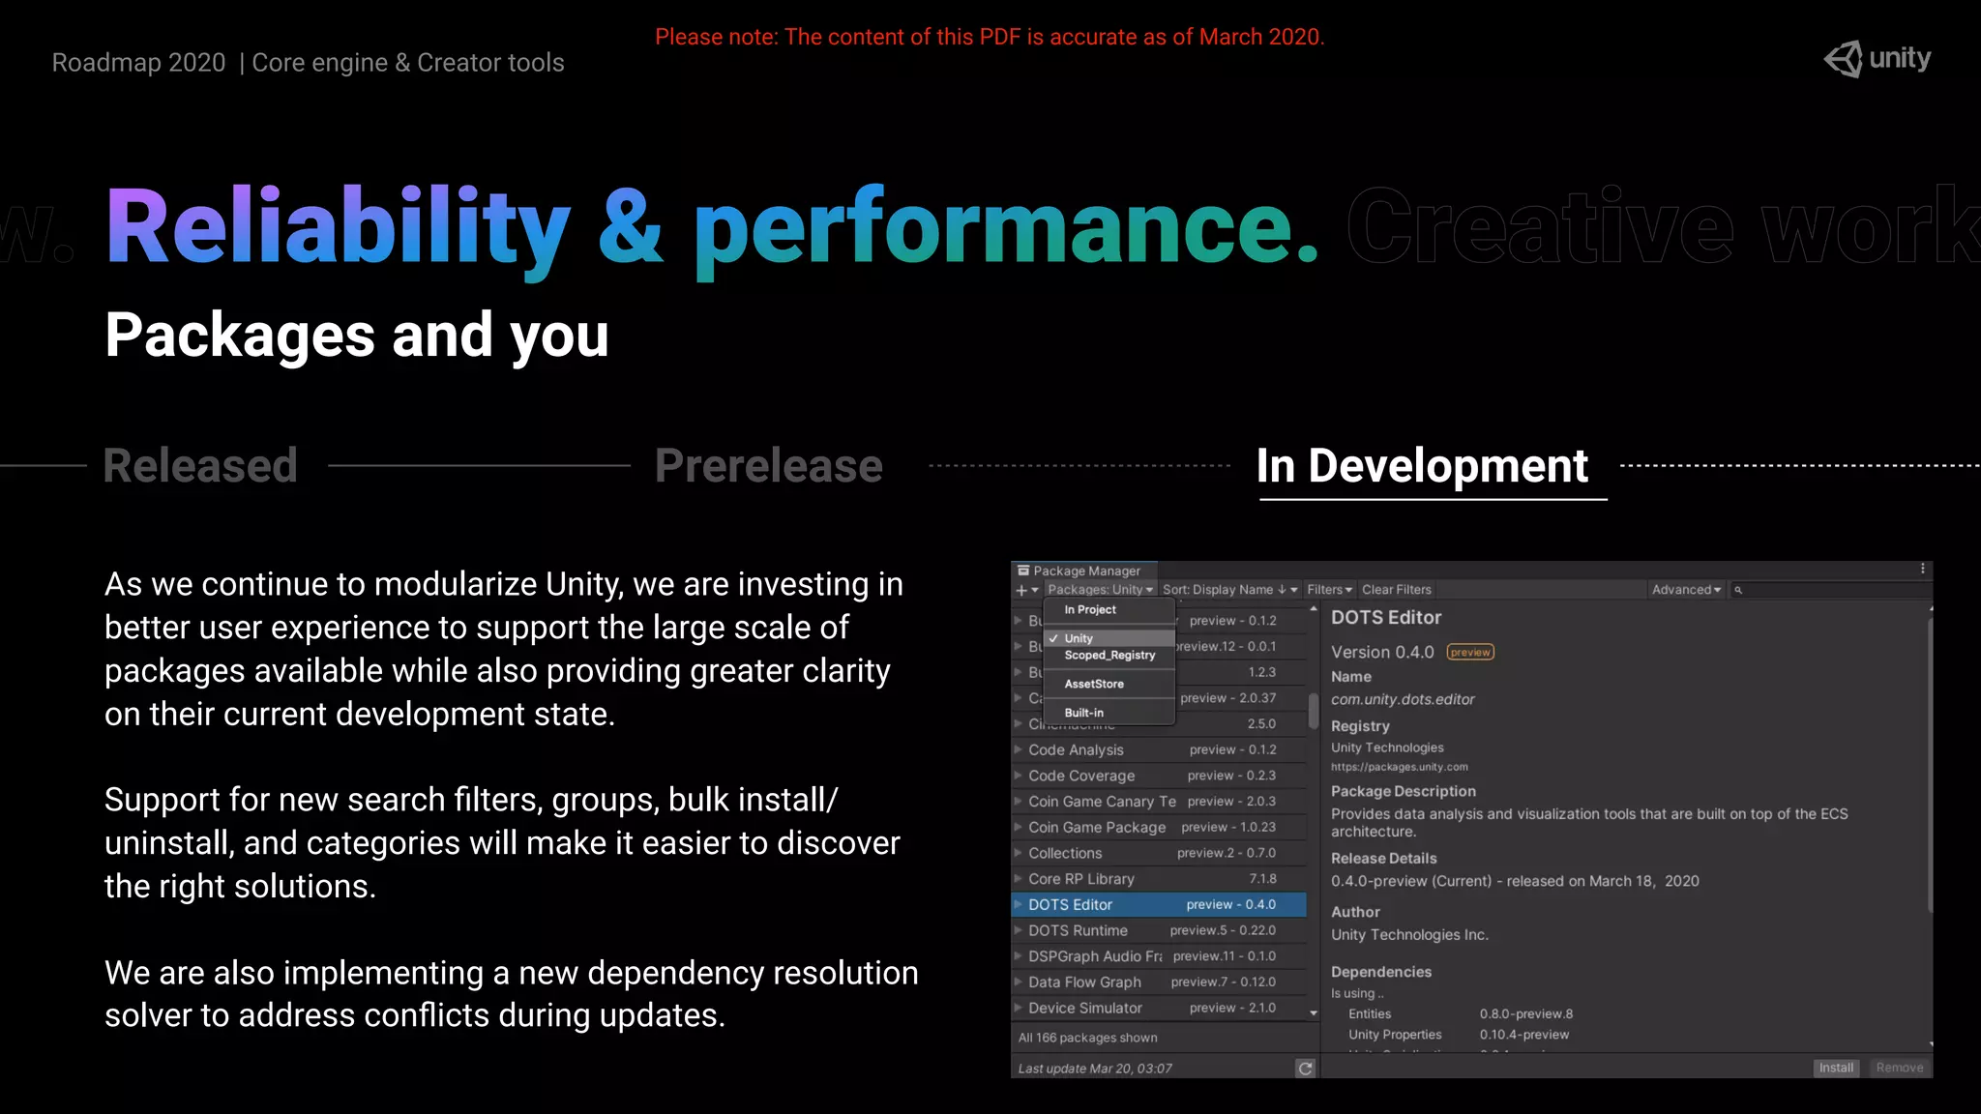The height and width of the screenshot is (1114, 1981).
Task: Click the Unity Properties dependency entry
Action: 1395,1035
